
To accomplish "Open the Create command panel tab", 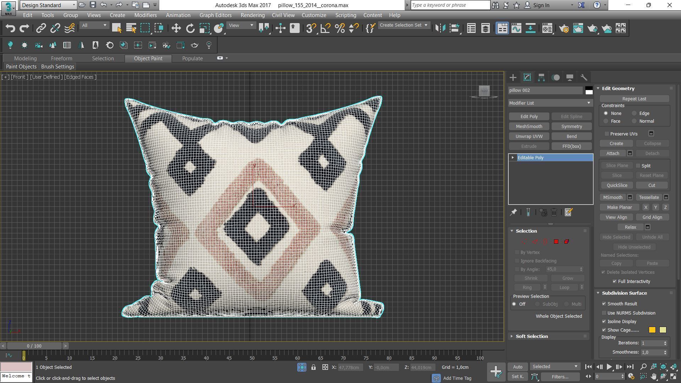I will tap(513, 77).
